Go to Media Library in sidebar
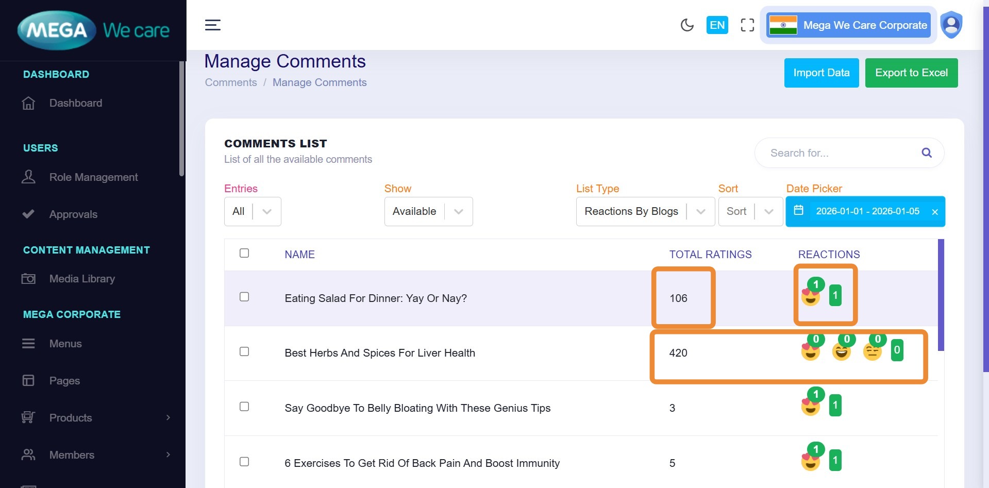The height and width of the screenshot is (488, 989). (82, 279)
